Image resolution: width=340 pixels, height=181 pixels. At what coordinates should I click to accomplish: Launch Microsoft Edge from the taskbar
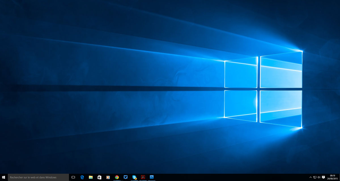(x=82, y=177)
